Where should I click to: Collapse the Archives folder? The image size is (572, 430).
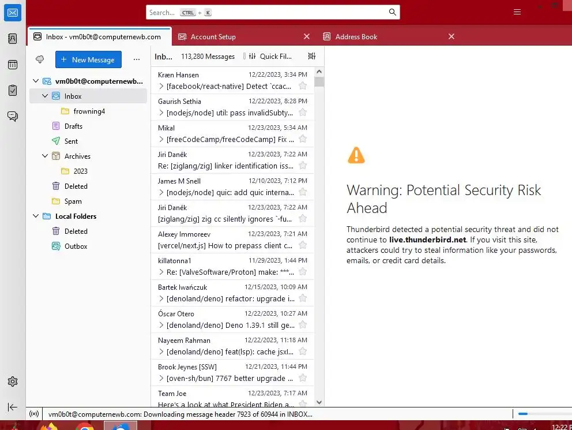[x=45, y=156]
